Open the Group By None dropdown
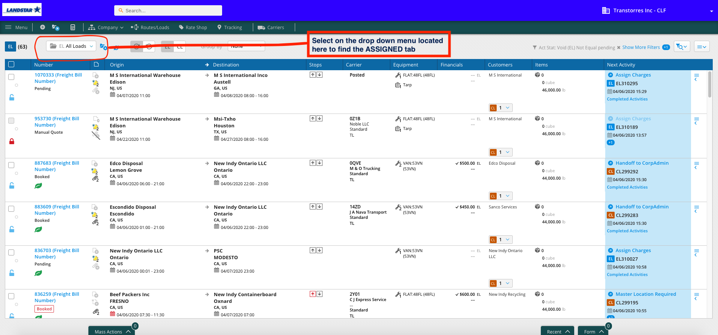This screenshot has width=718, height=335. tap(246, 46)
